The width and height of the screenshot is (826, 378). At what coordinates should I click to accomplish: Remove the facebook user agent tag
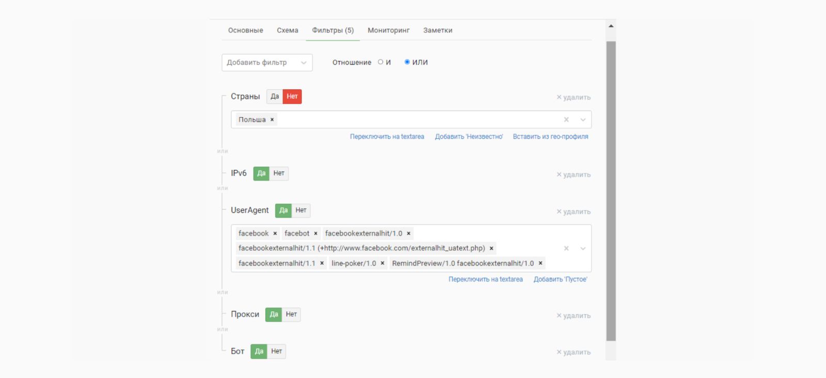(275, 234)
